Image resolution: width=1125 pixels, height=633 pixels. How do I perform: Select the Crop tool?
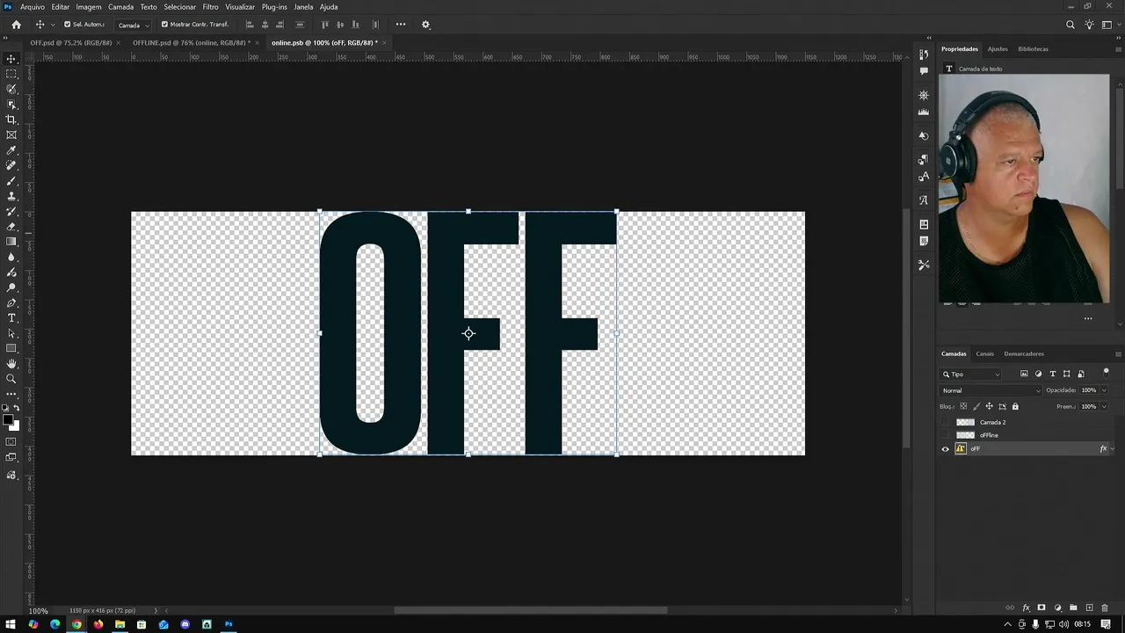click(11, 120)
